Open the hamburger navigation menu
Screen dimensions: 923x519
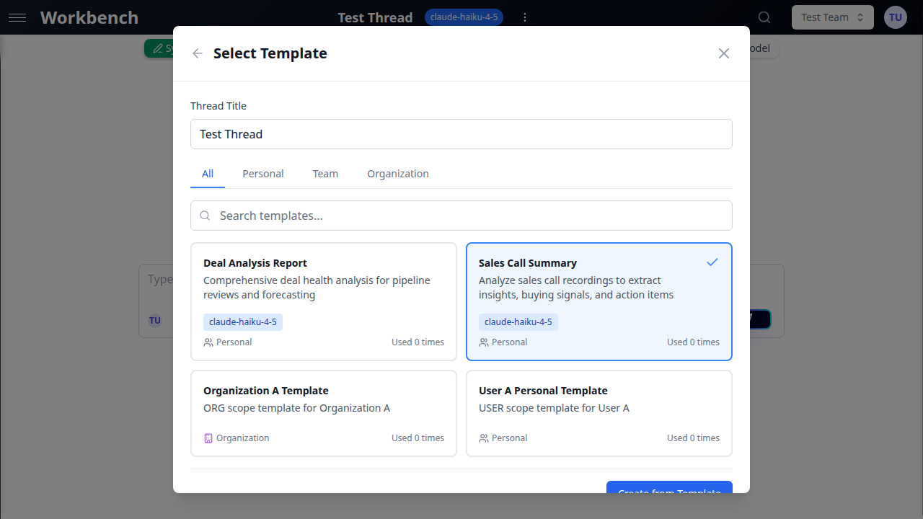click(17, 17)
